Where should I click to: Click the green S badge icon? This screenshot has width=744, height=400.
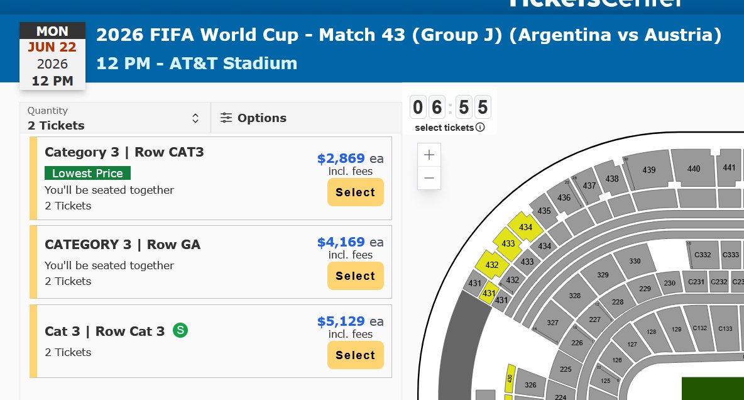pos(180,330)
